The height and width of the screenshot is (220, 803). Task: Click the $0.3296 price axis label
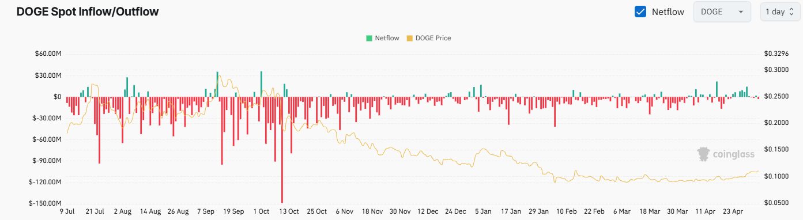pos(776,54)
